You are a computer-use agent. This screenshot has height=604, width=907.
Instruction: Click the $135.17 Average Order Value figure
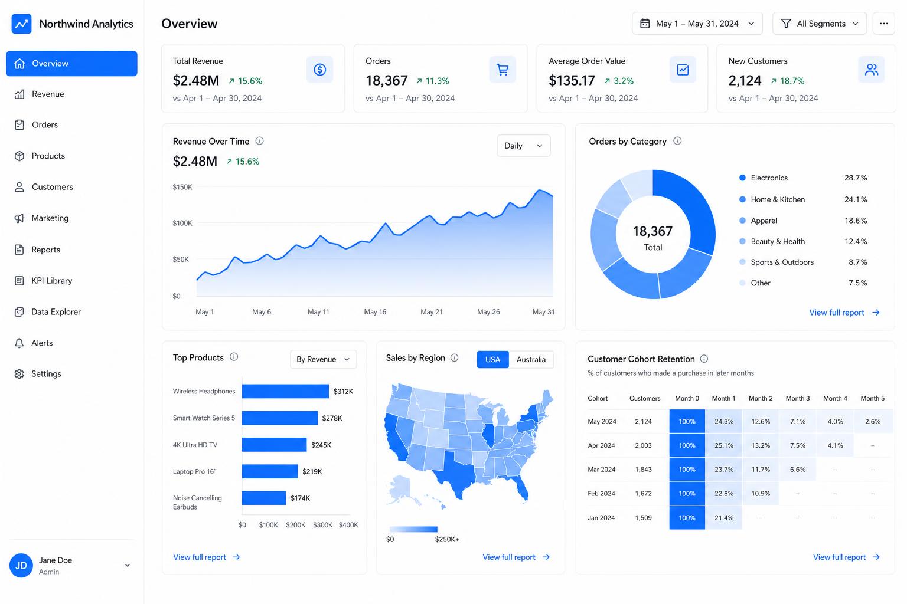(x=572, y=80)
